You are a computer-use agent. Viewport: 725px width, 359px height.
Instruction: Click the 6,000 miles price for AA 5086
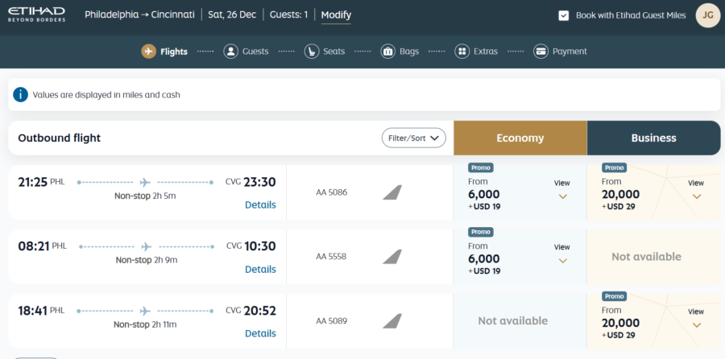[x=484, y=195]
